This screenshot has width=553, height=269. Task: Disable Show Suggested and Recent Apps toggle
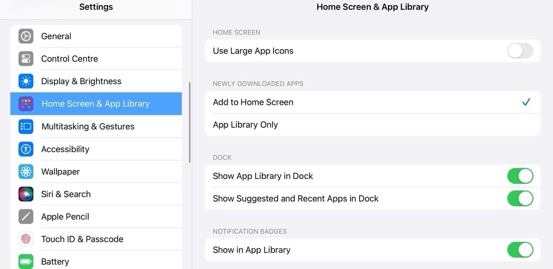click(520, 199)
